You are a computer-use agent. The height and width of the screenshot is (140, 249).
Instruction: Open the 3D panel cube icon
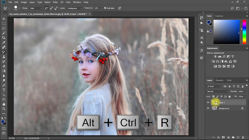(x=202, y=58)
